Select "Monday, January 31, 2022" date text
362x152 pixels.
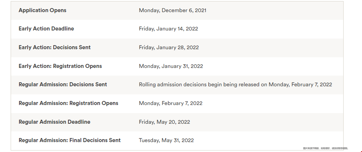[x=171, y=66]
